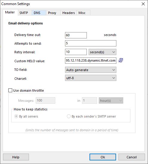Expand the TO field Auto generate dropdown
Image resolution: width=148 pixels, height=164 pixels.
(x=91, y=70)
